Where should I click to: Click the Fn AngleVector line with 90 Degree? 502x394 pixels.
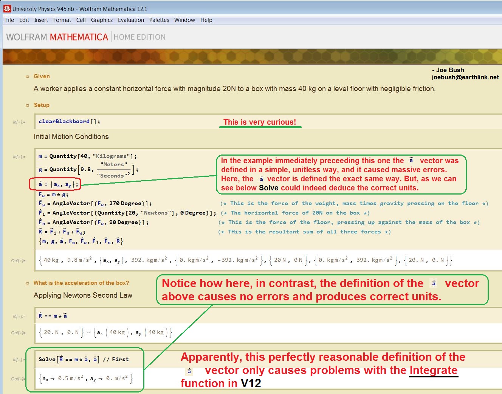pos(93,222)
